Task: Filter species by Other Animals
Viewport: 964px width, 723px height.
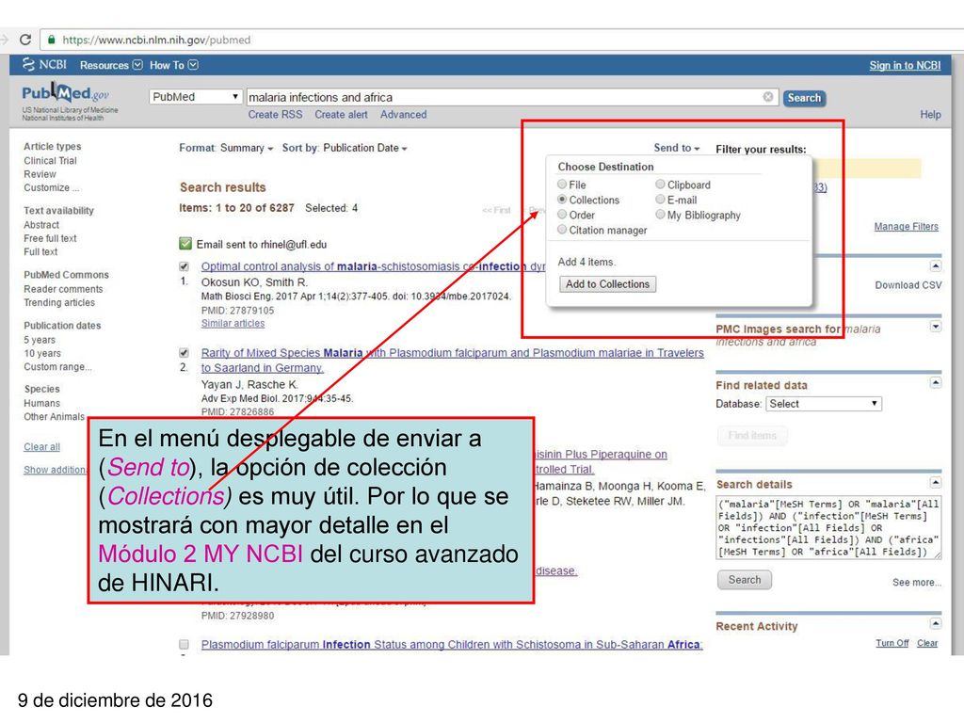Action: tap(54, 417)
